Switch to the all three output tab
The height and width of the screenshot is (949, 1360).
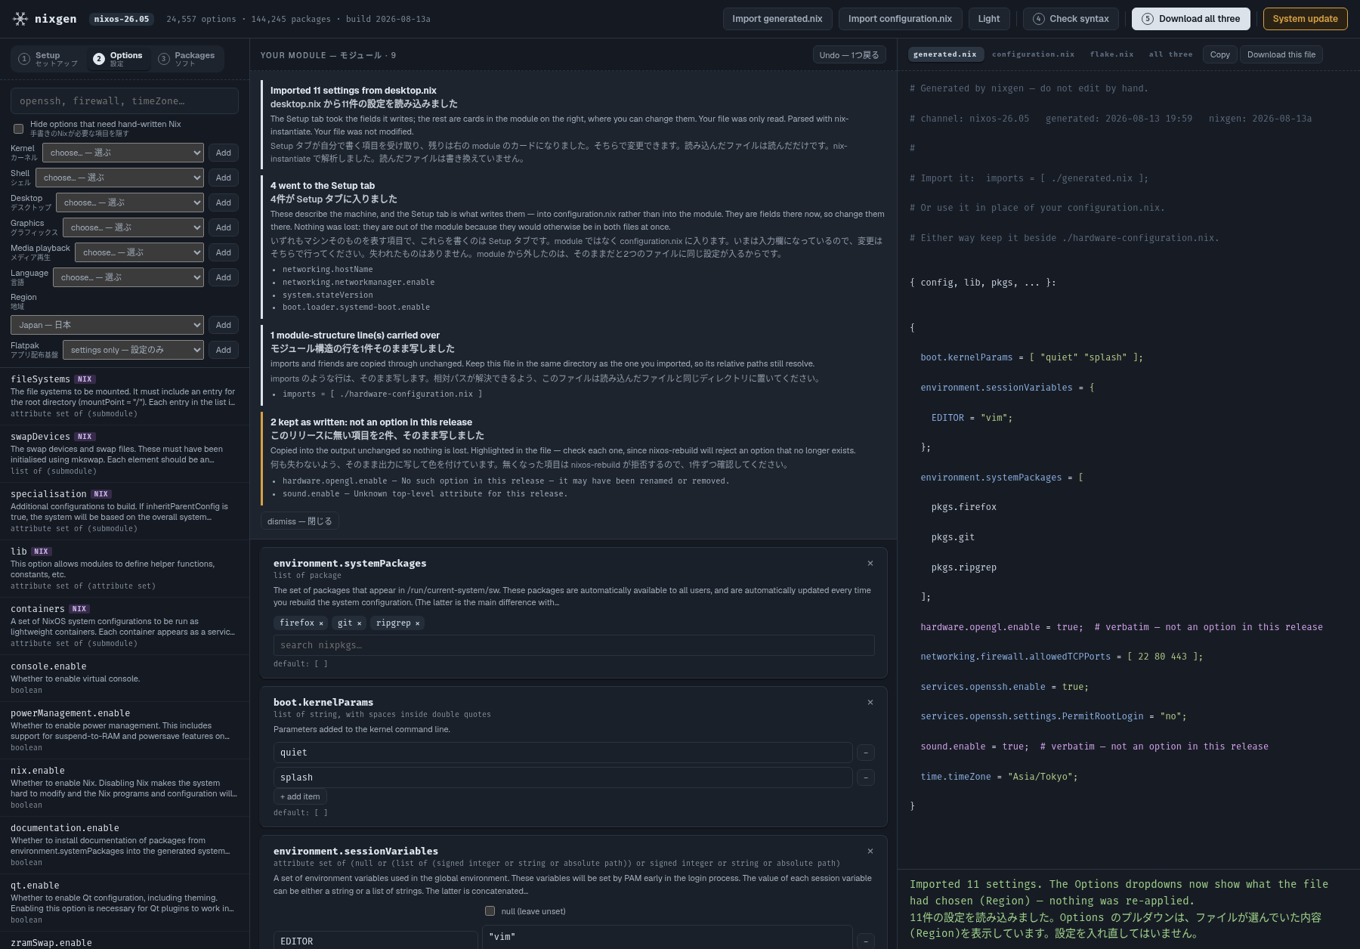[1170, 54]
